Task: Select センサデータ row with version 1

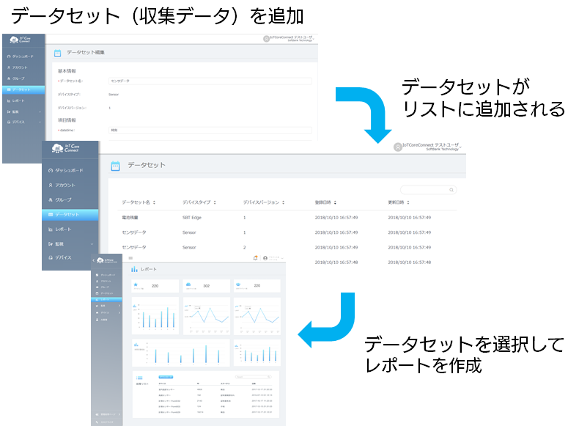Action: pyautogui.click(x=287, y=232)
